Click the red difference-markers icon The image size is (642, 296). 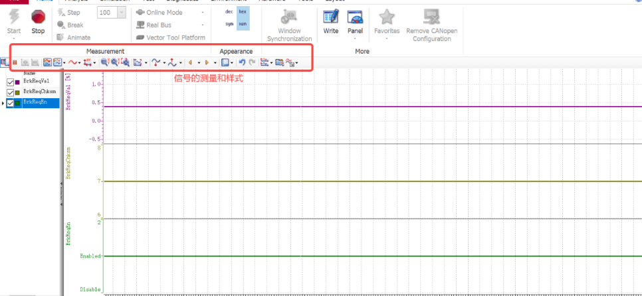coord(87,62)
